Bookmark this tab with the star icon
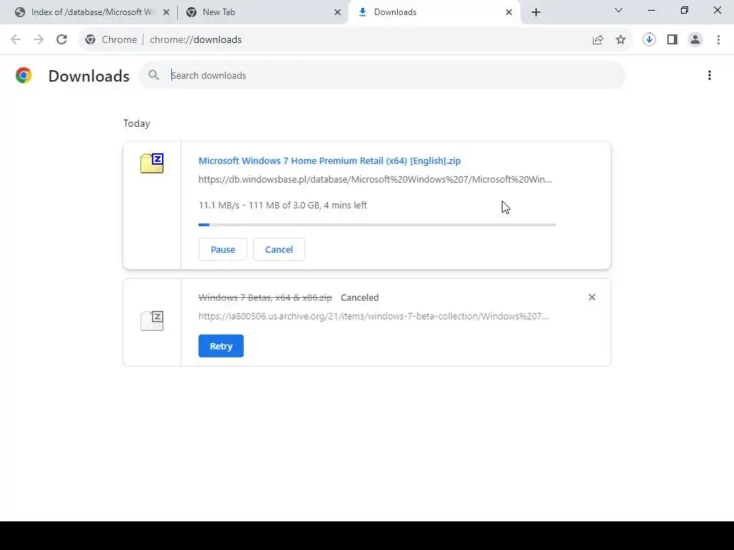The width and height of the screenshot is (734, 550). tap(621, 40)
